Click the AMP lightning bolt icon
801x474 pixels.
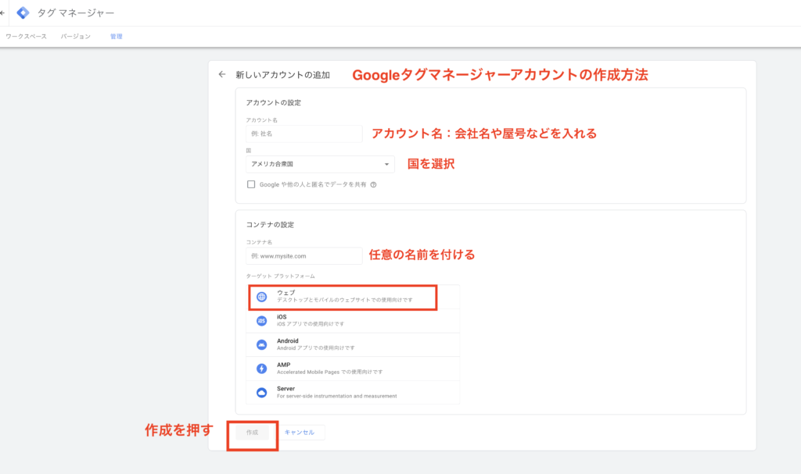261,369
